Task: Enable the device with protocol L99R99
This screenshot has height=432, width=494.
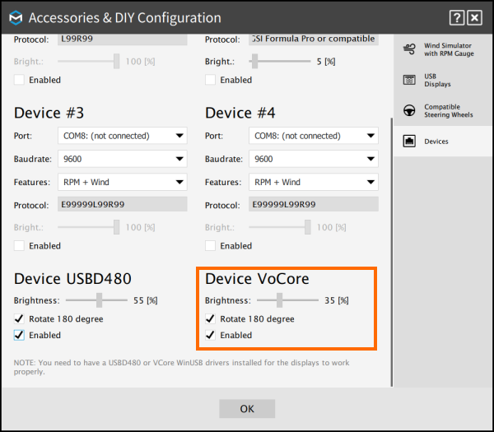Action: tap(19, 80)
